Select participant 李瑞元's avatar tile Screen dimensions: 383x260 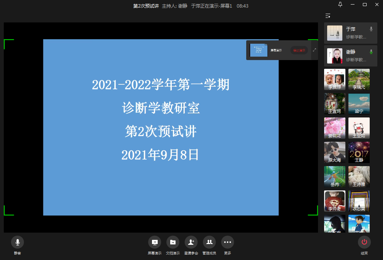359,79
